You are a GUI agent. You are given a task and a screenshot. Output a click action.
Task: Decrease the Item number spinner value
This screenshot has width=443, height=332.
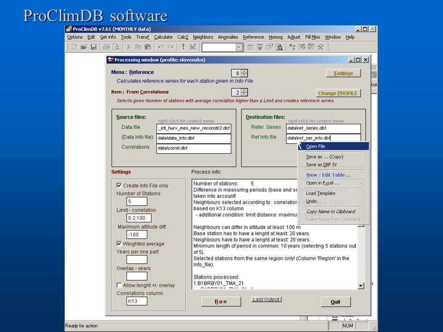point(245,94)
